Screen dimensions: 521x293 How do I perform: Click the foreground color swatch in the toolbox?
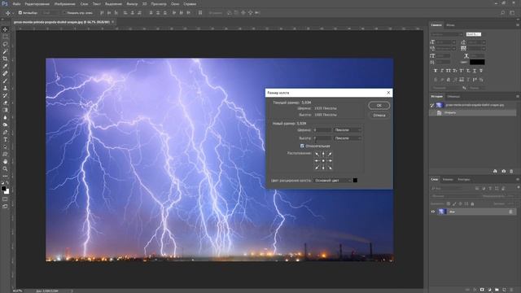coord(3,188)
